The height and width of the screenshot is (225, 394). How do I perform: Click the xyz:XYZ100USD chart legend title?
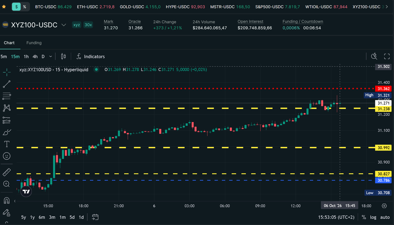(x=54, y=70)
